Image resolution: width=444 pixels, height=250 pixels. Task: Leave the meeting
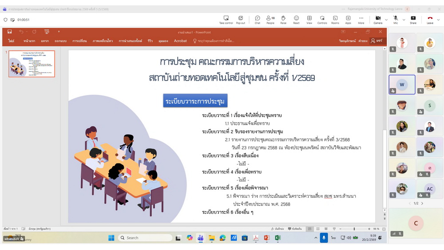point(430,20)
